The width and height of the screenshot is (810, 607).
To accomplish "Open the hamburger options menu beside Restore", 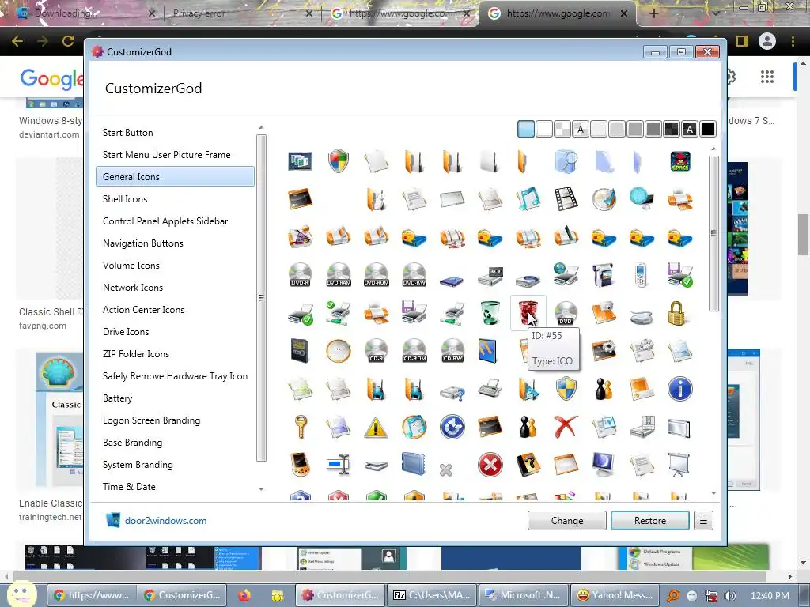I will coord(703,521).
